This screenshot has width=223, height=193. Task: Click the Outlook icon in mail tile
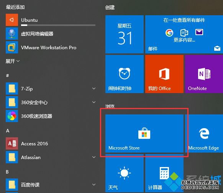tap(184, 33)
